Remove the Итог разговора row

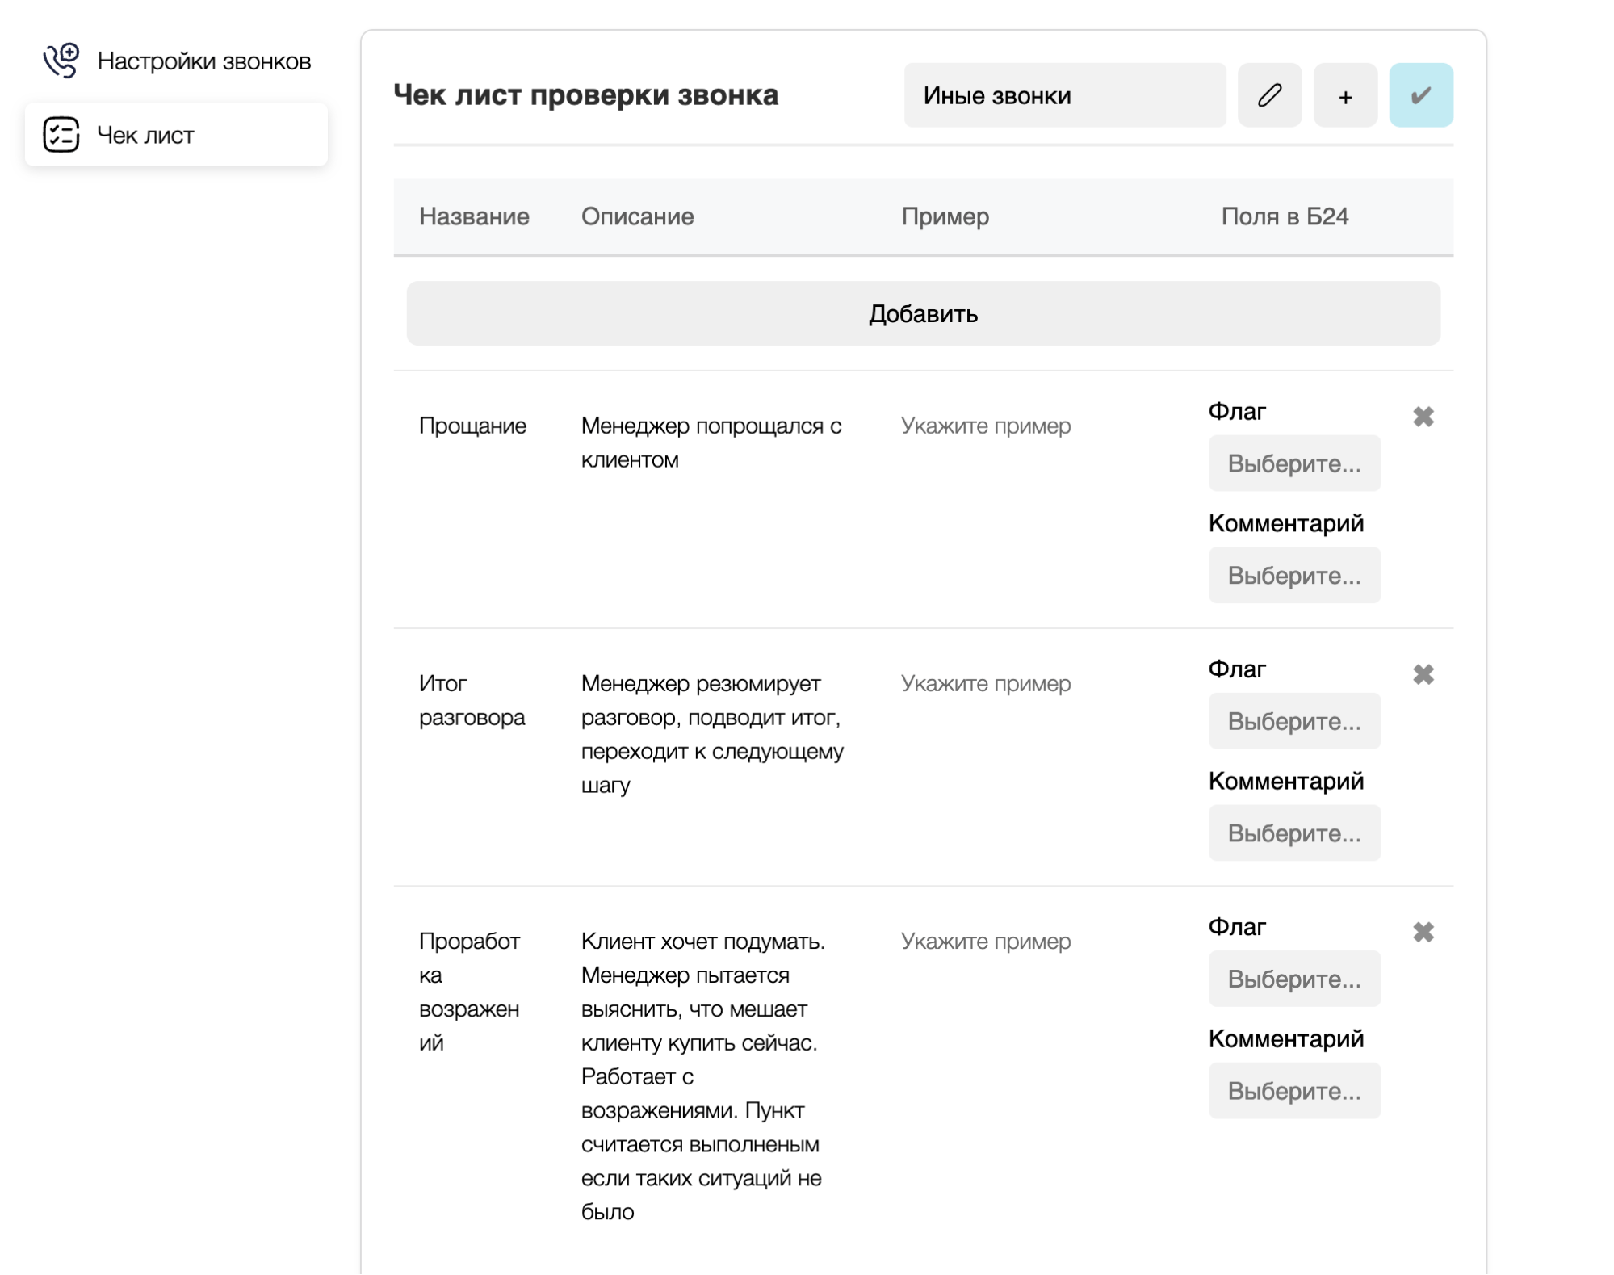coord(1423,674)
